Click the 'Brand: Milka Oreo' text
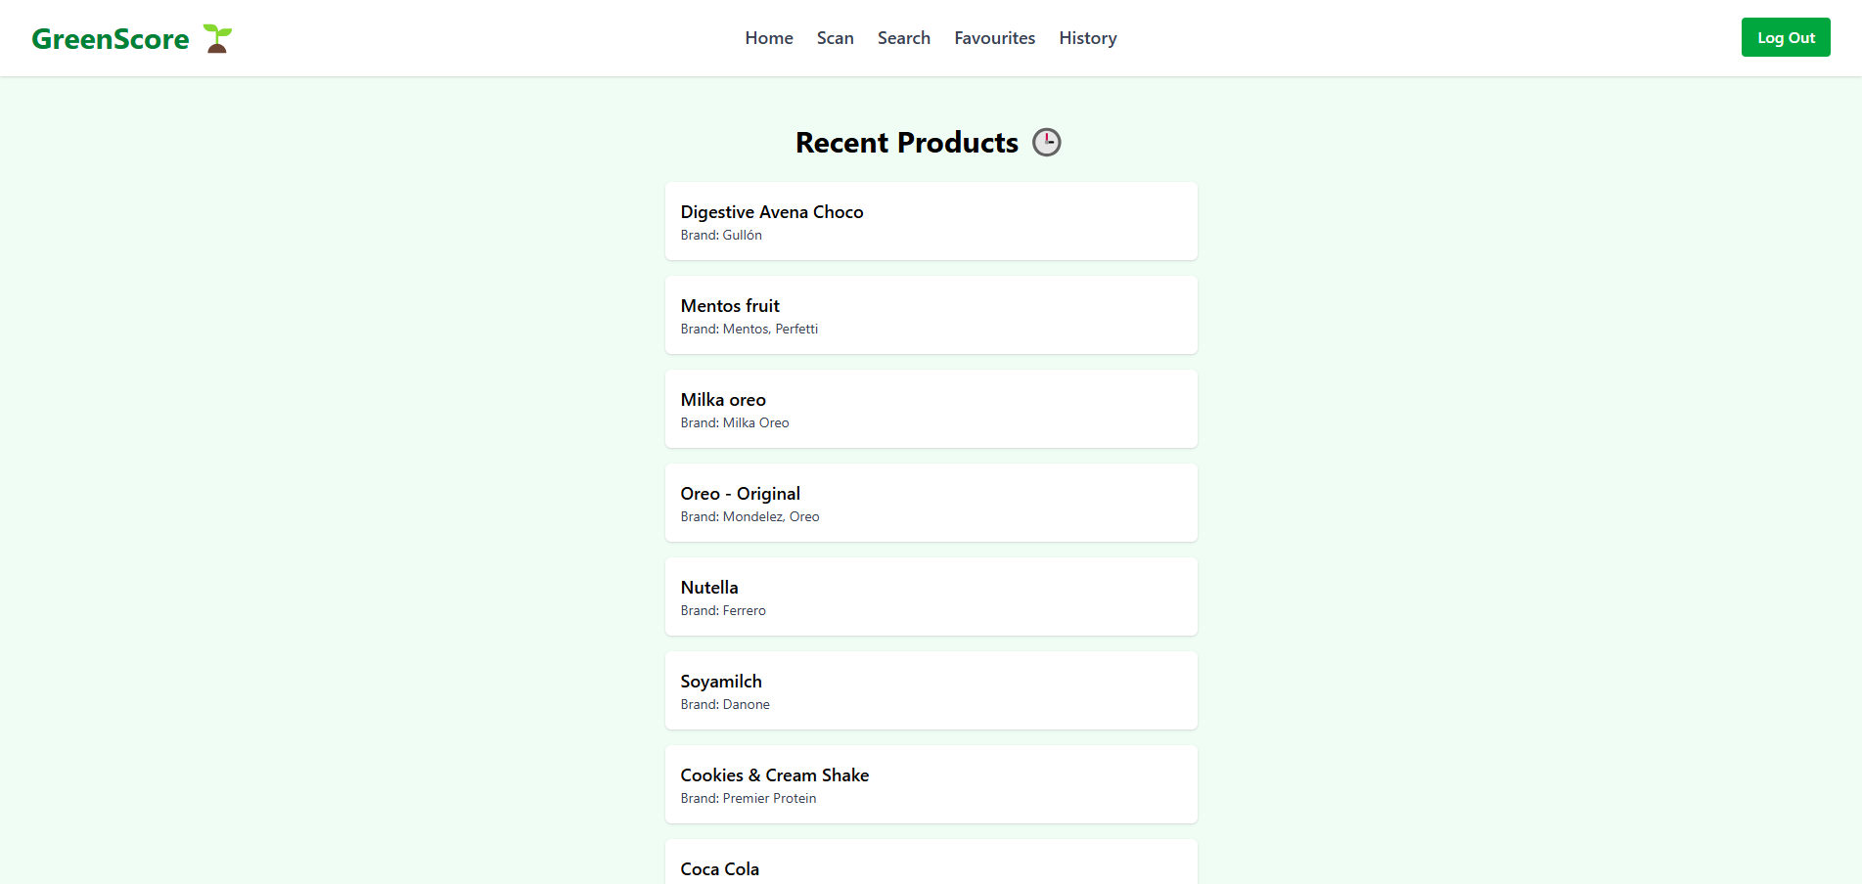Viewport: 1862px width, 884px height. [735, 422]
